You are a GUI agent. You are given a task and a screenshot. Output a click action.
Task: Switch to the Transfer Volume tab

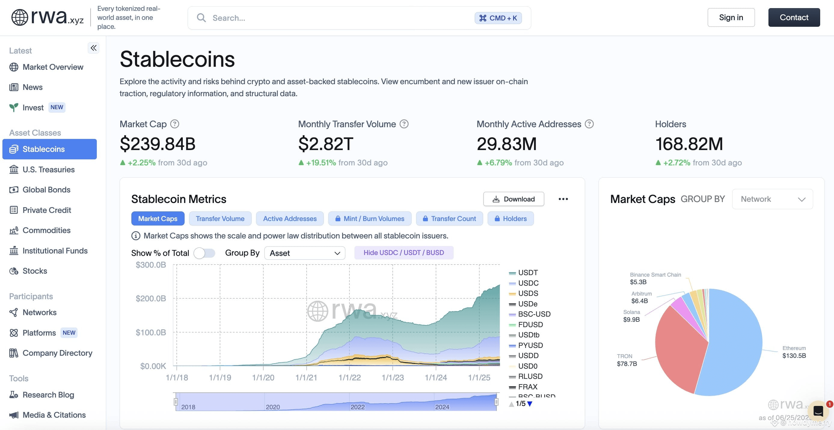tap(220, 219)
